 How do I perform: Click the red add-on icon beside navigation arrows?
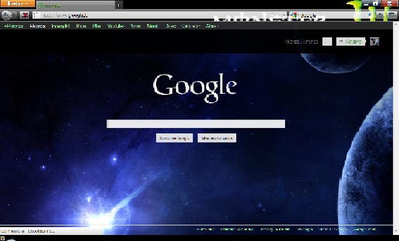(x=25, y=15)
